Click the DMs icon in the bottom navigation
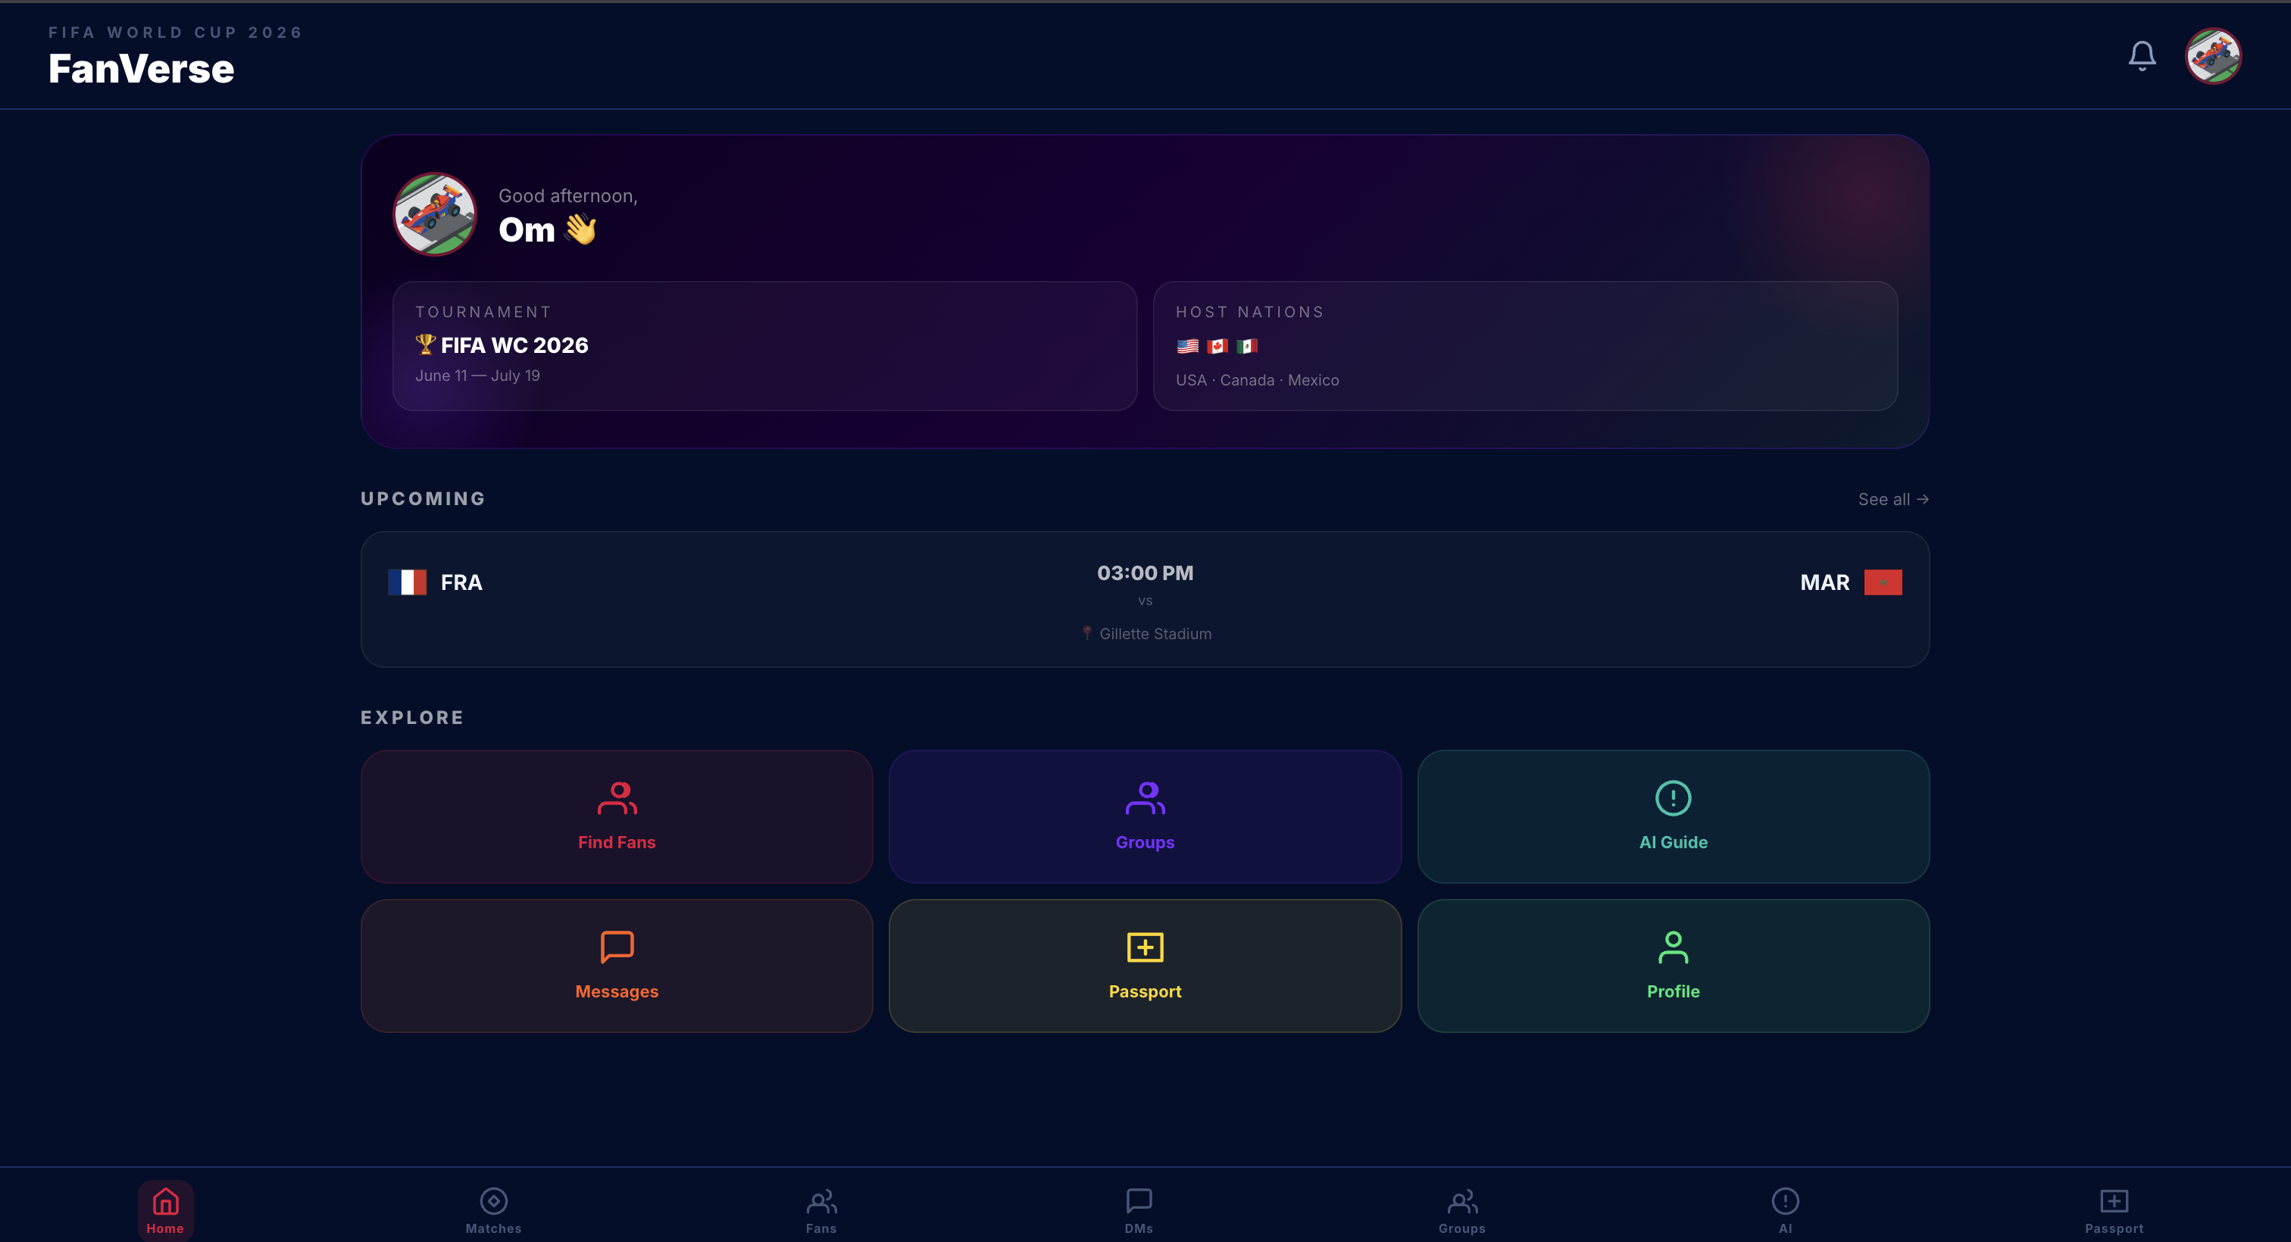Screen dimensions: 2291x1242 coord(1139,1201)
